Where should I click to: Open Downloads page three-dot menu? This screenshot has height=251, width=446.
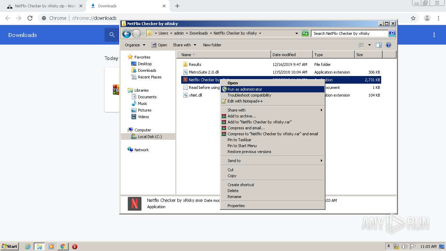pyautogui.click(x=434, y=35)
